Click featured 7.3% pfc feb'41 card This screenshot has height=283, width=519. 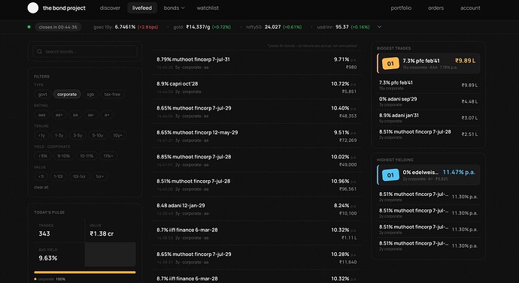click(x=428, y=63)
